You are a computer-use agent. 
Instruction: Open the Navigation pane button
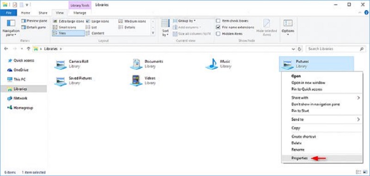coord(11,28)
